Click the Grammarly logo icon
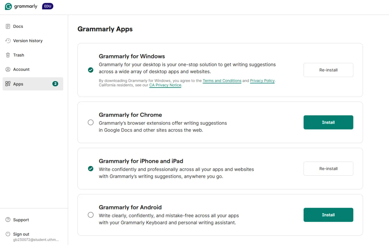The height and width of the screenshot is (245, 389). coord(9,6)
